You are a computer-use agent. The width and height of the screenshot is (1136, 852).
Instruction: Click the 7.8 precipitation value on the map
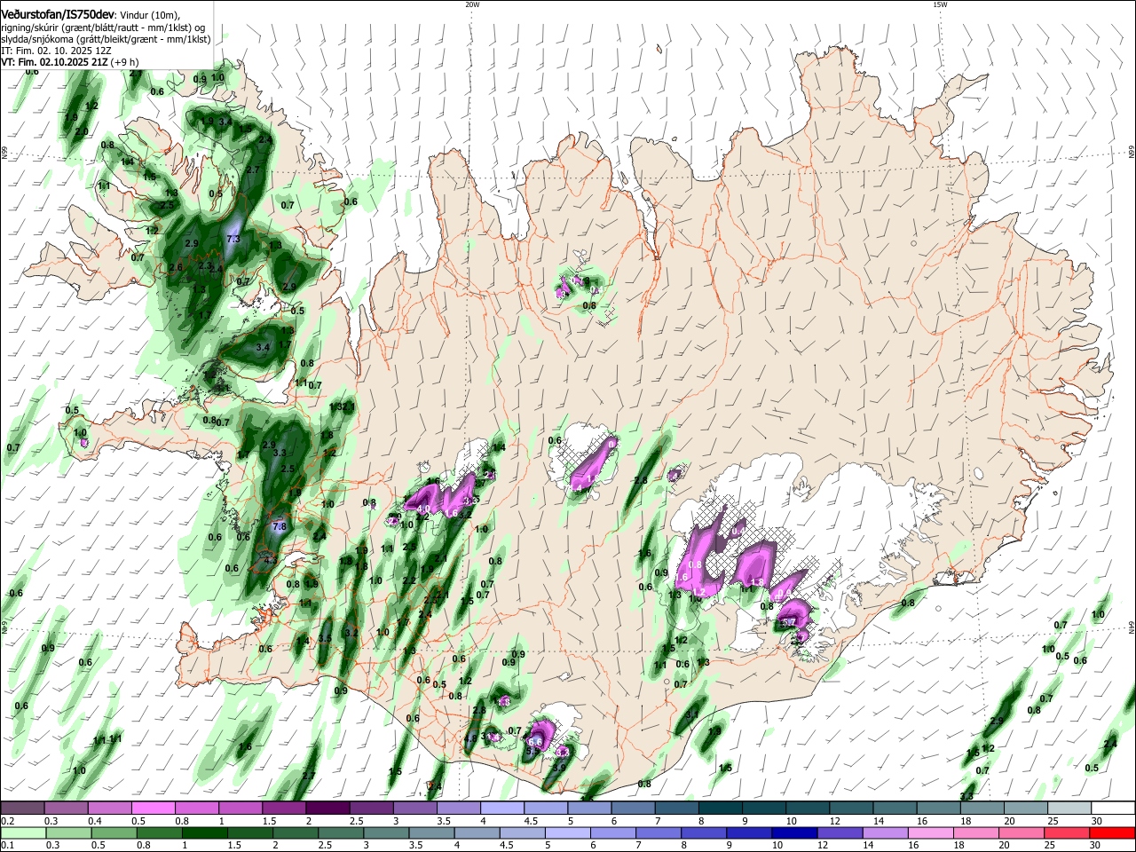(x=280, y=526)
